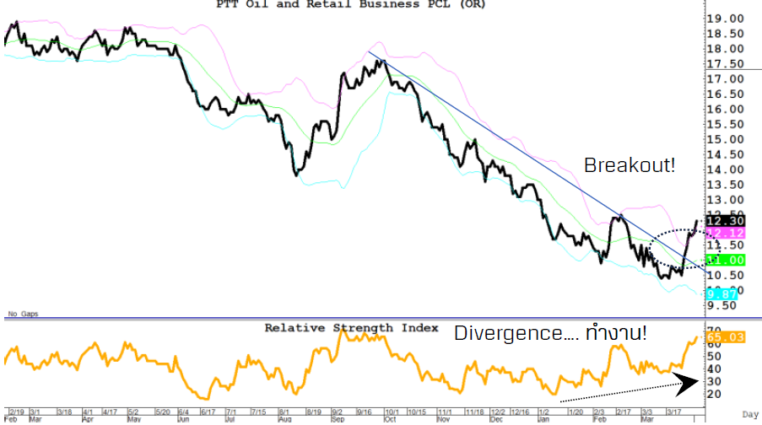This screenshot has height=425, width=762.
Task: Click the 6/4 Jun date marker
Action: click(x=184, y=415)
